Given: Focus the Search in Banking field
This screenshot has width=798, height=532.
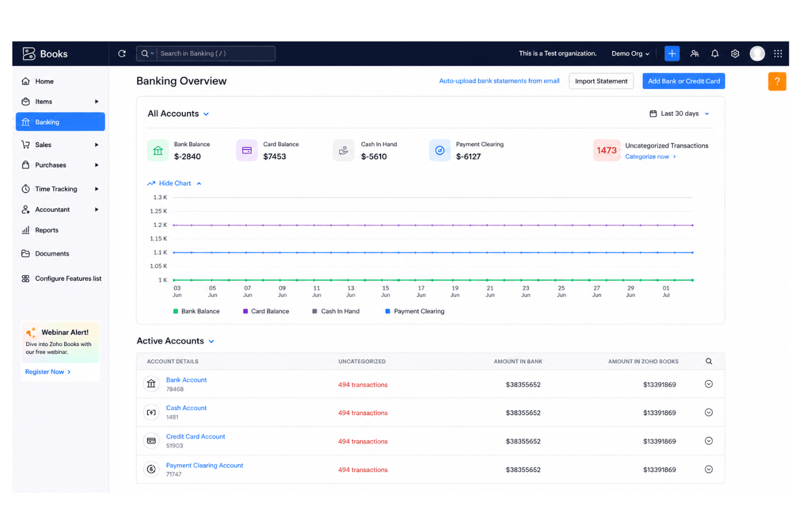Looking at the screenshot, I should pos(216,53).
